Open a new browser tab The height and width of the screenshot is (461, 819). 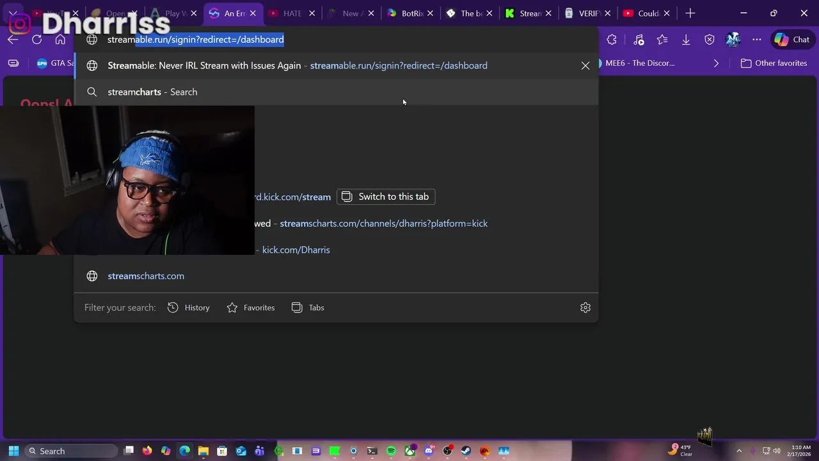[x=690, y=13]
